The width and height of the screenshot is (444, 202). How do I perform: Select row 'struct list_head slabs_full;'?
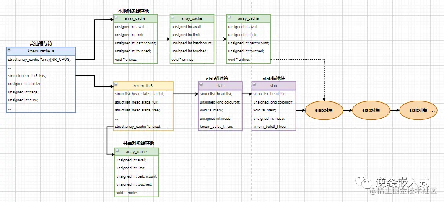[x=143, y=102]
